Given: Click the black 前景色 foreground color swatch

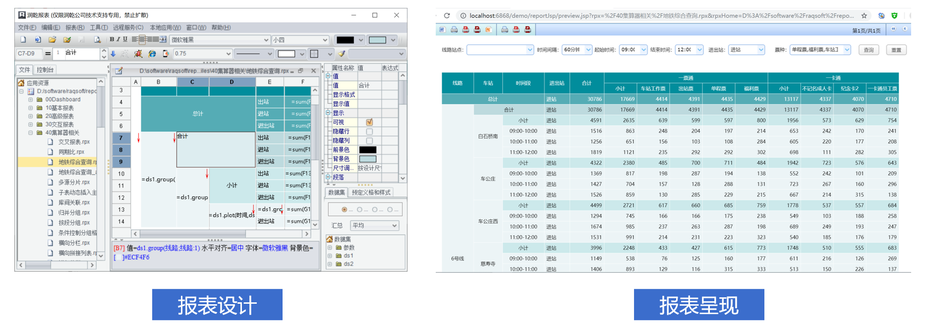Looking at the screenshot, I should (367, 150).
